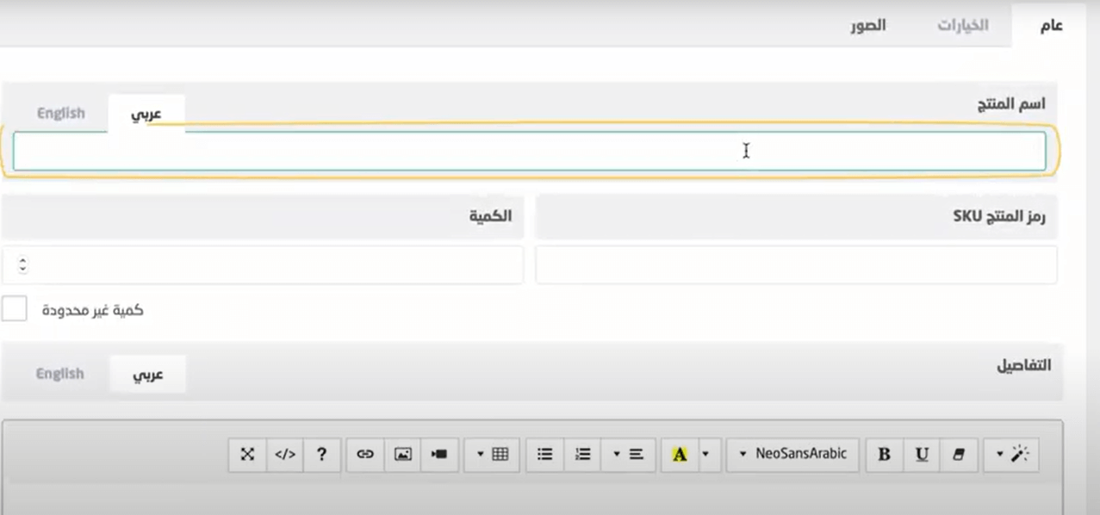Switch to the الخيارات tab
This screenshot has width=1100, height=515.
[963, 25]
